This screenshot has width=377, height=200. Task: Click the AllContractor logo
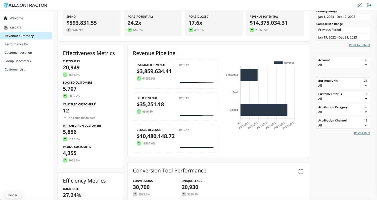click(x=25, y=5)
